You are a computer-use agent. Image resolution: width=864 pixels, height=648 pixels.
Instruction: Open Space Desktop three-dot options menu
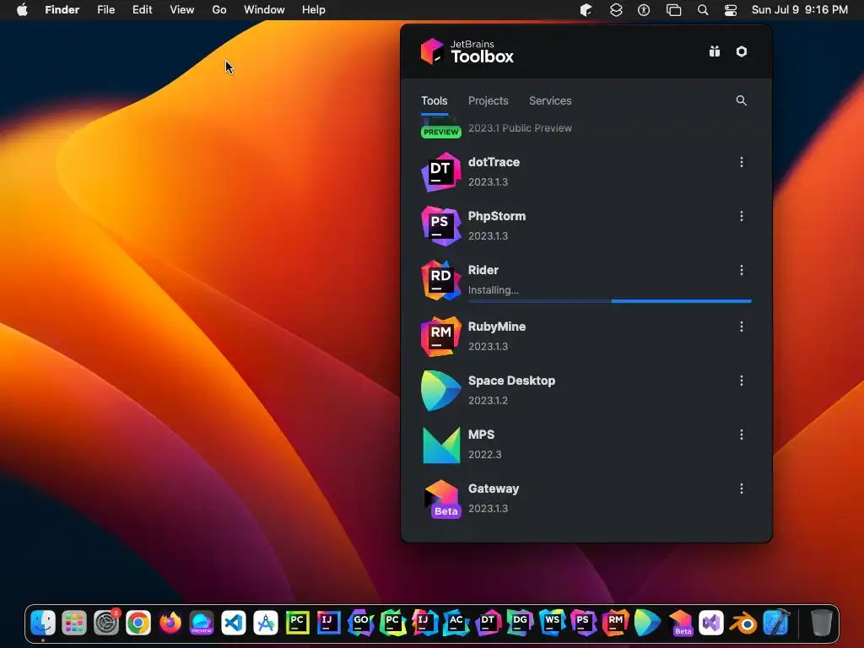(x=742, y=381)
